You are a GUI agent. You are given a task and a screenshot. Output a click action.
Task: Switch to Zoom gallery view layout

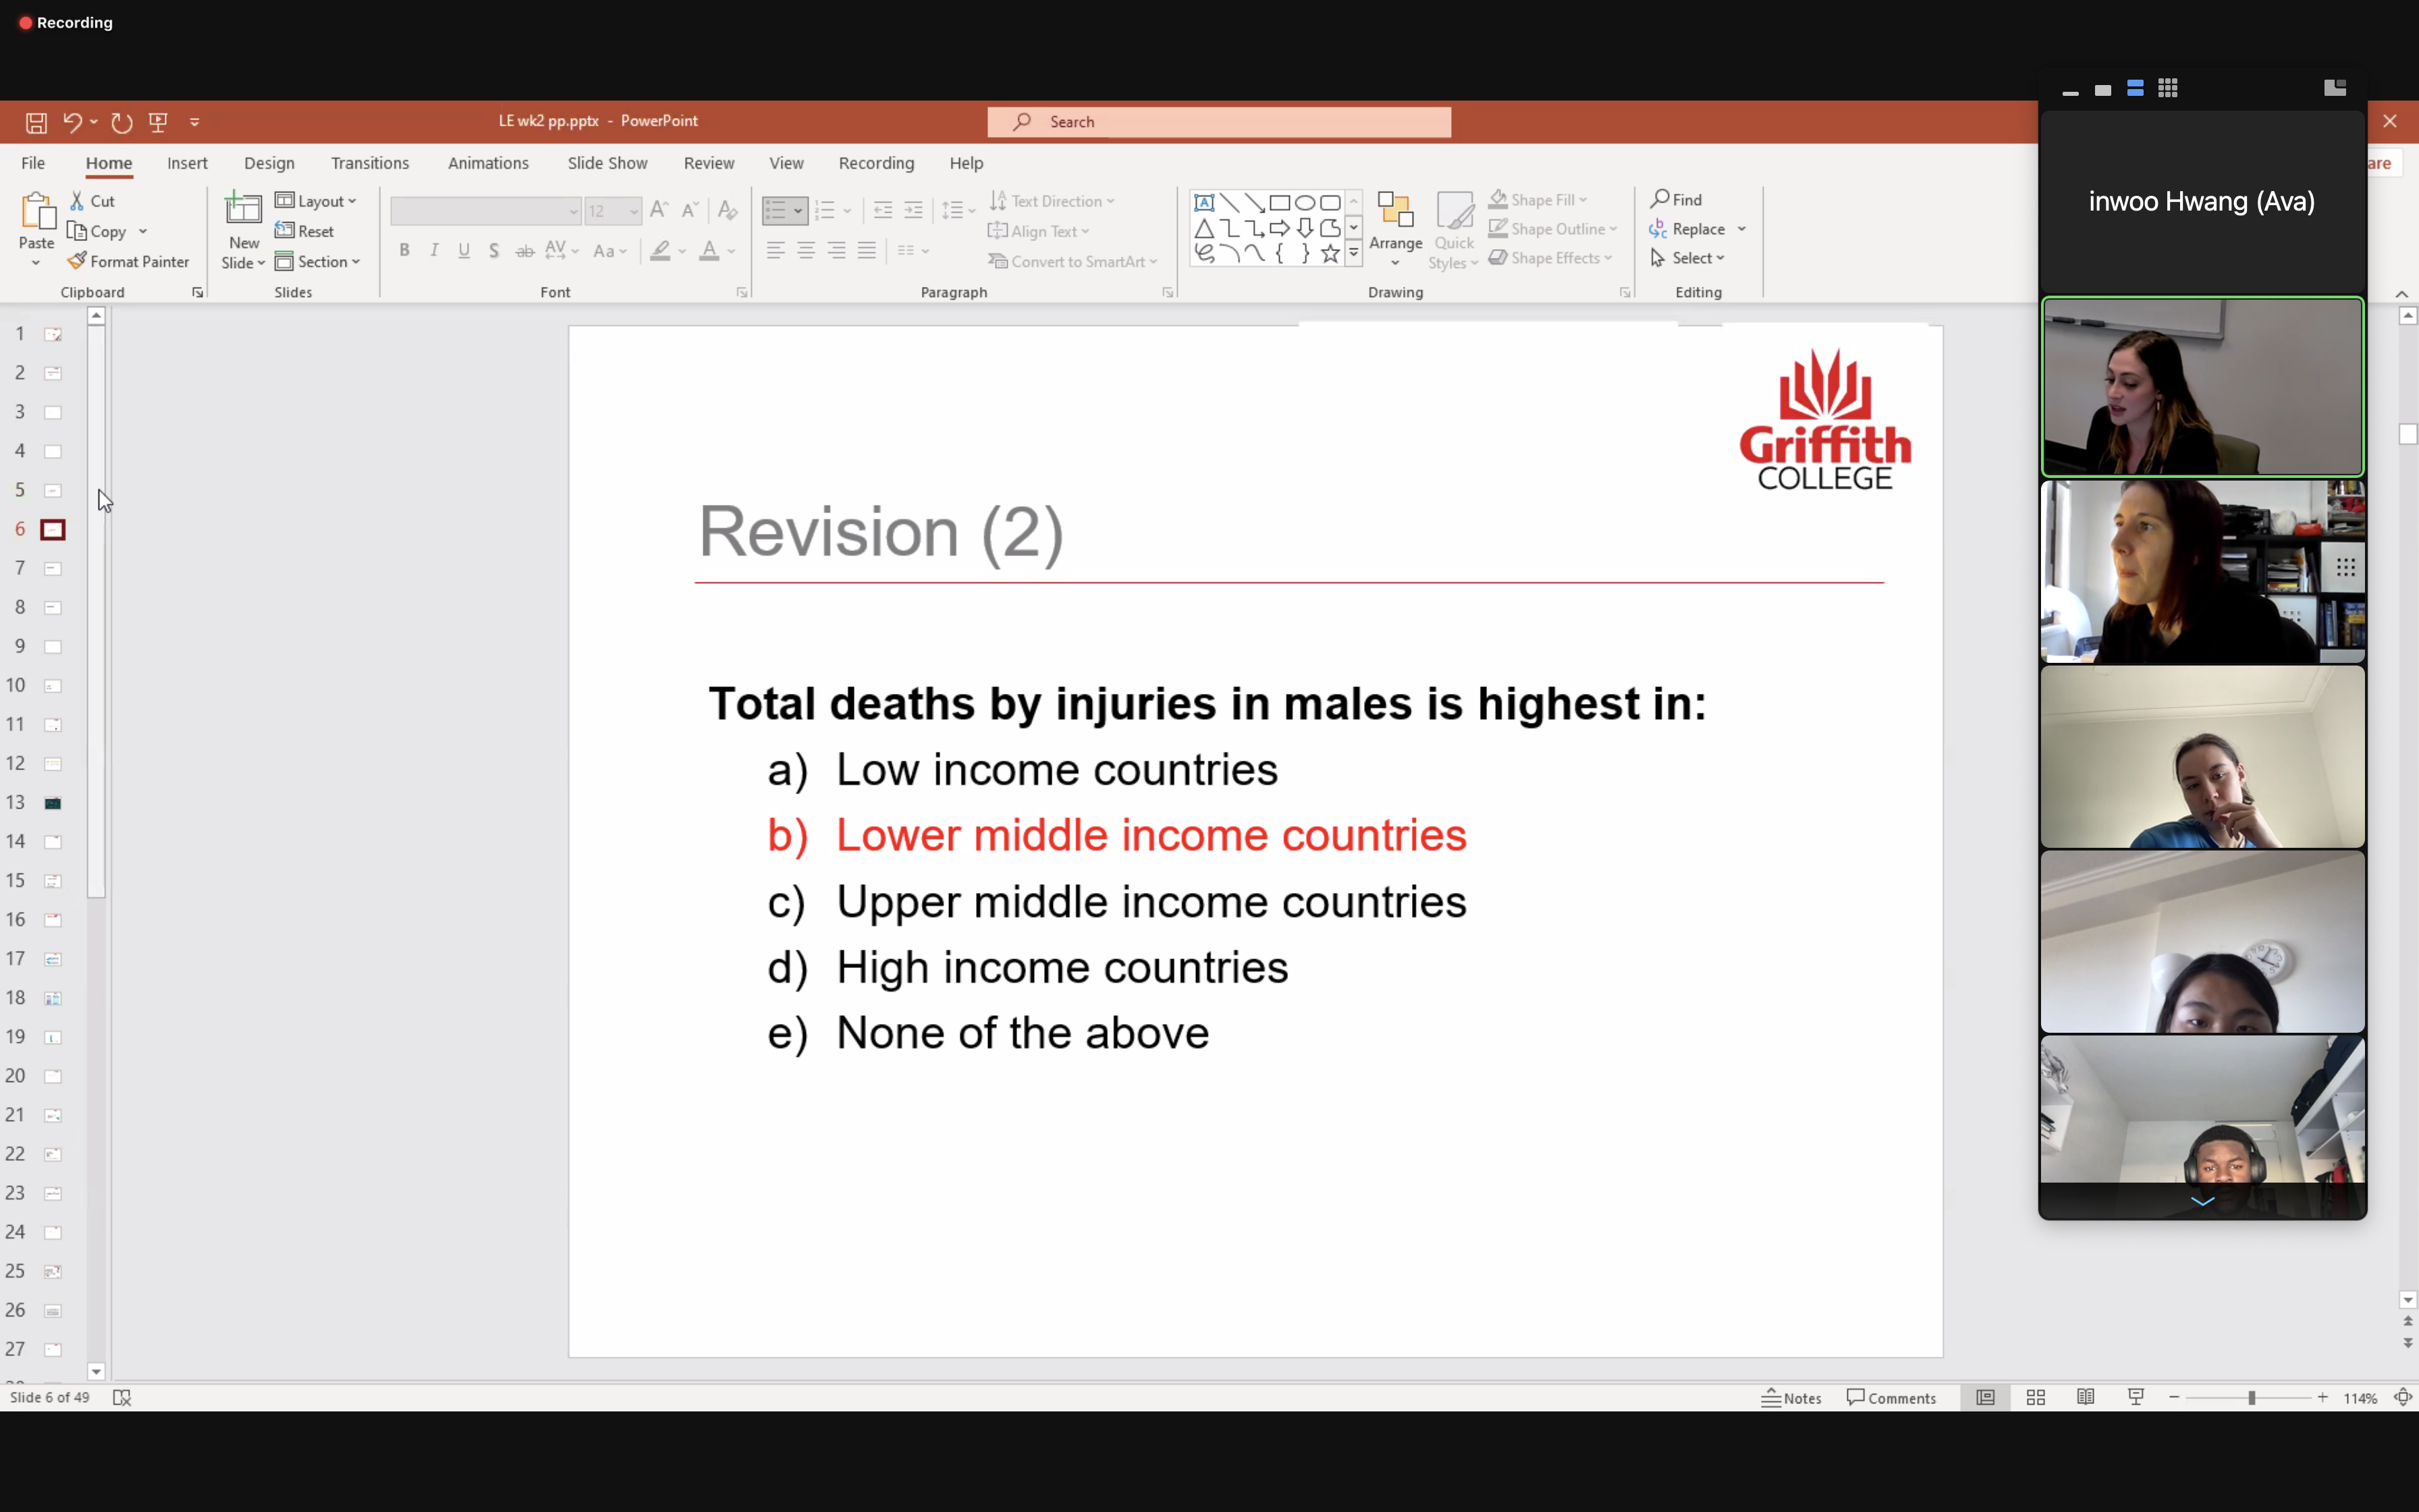(x=2167, y=89)
